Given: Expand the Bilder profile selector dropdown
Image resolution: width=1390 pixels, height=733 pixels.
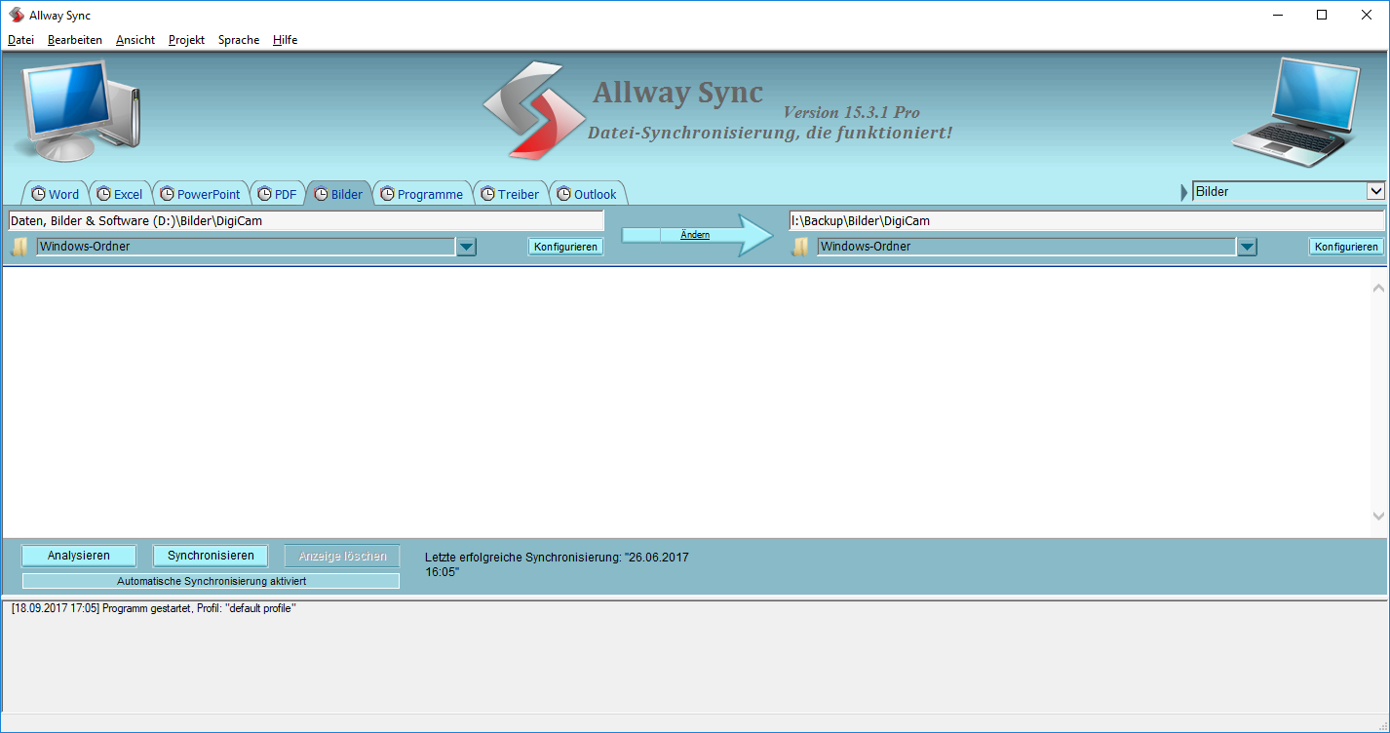Looking at the screenshot, I should pyautogui.click(x=1375, y=191).
